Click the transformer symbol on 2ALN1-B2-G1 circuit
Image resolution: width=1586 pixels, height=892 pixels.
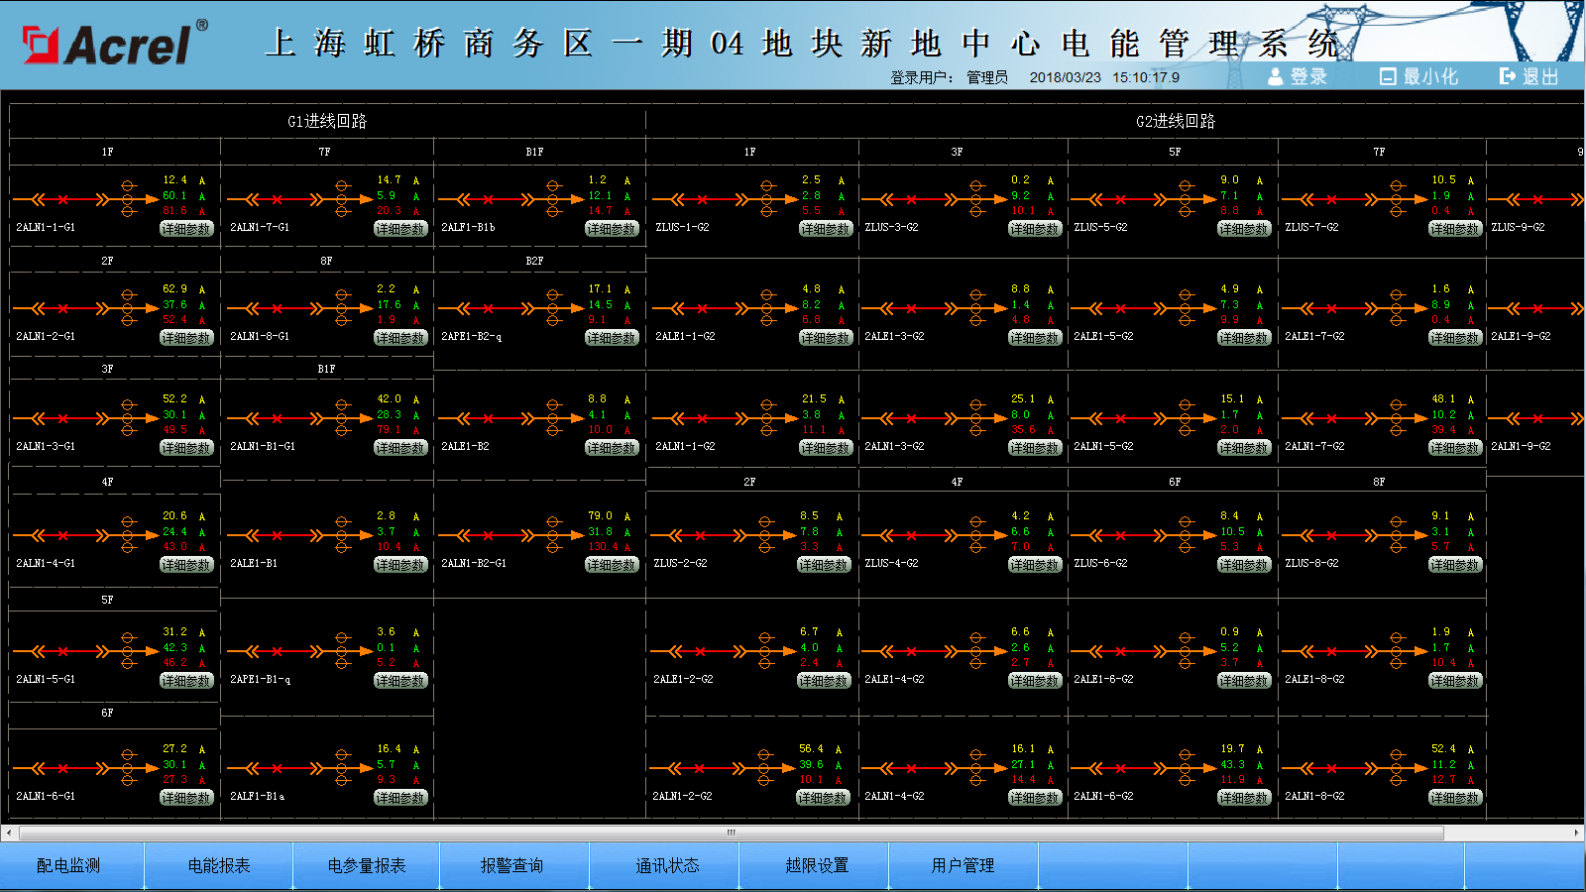click(x=553, y=535)
